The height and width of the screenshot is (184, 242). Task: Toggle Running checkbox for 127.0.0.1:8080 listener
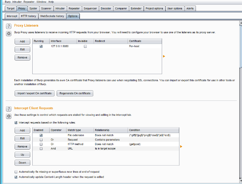pyautogui.click(x=41, y=46)
